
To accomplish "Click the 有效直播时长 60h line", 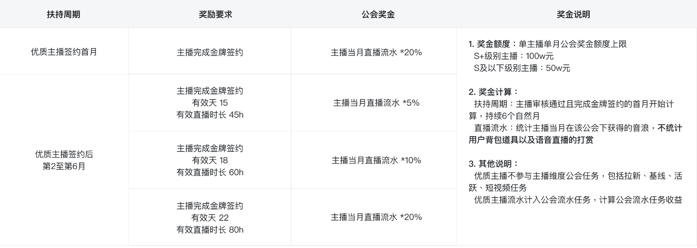I will (x=210, y=172).
